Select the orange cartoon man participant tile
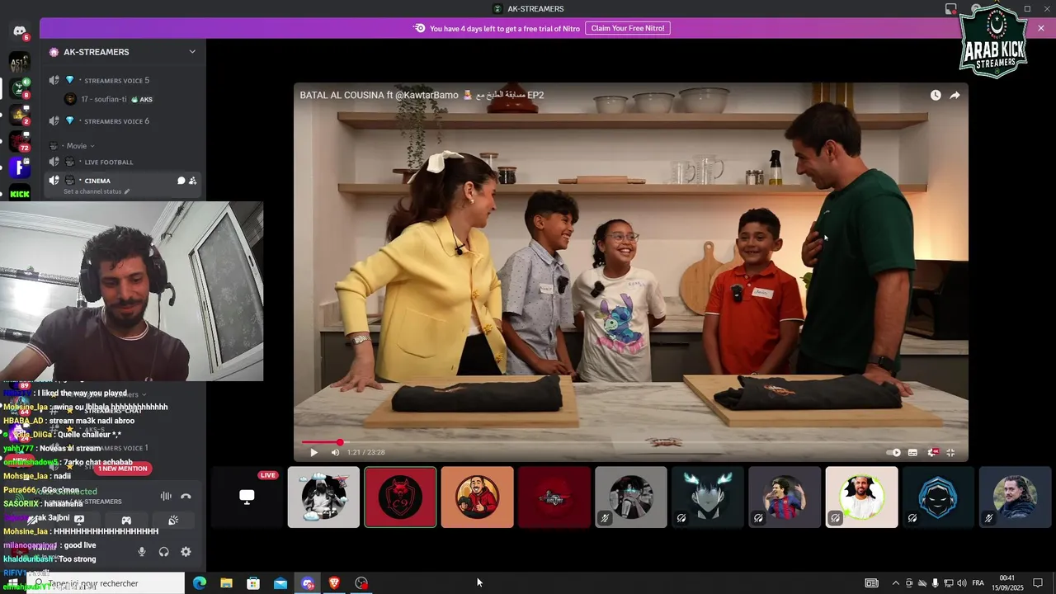 point(477,497)
